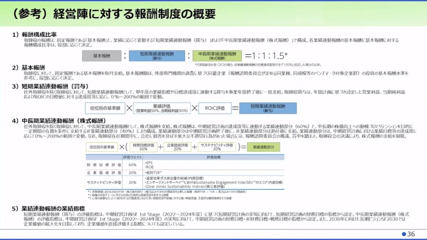Click the ratio text 1:1:1.5
427x240 pixels.
coord(267,55)
